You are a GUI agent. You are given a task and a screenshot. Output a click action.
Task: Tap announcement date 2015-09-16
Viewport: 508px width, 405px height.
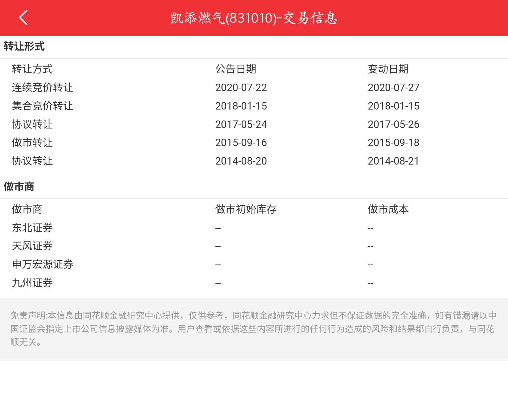pos(241,143)
